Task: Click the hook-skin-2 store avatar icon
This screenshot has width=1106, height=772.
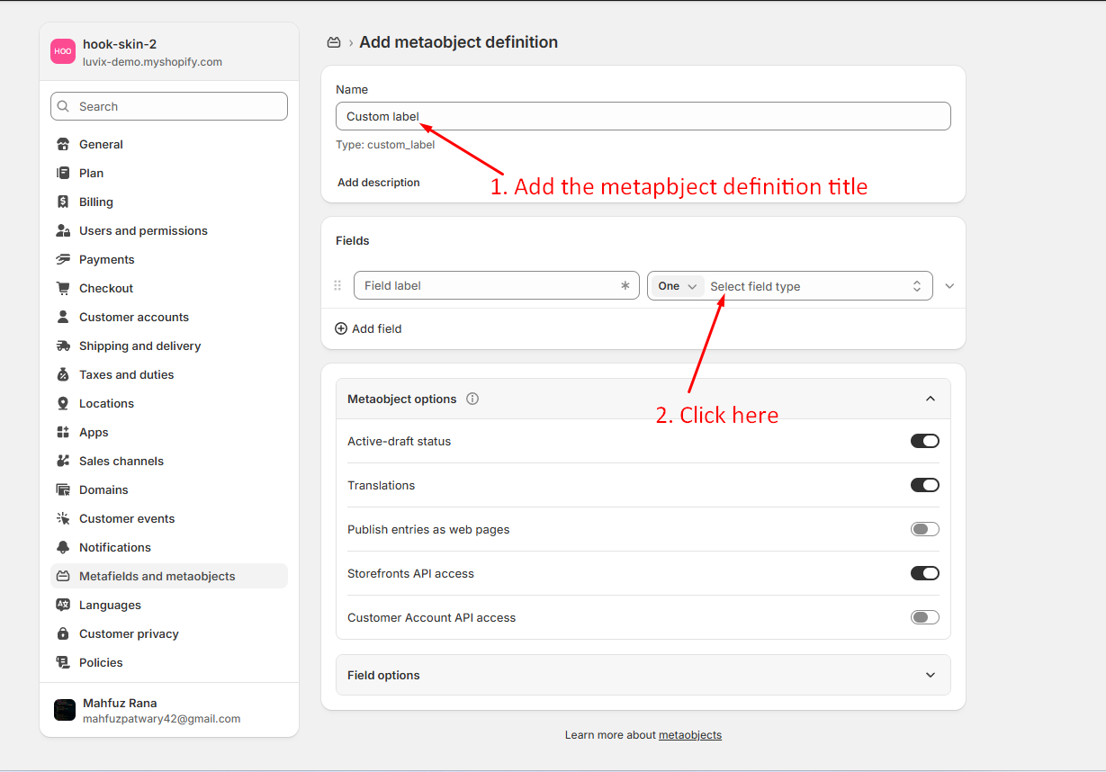Action: click(63, 52)
